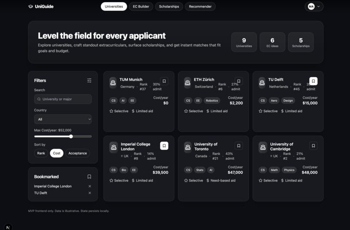Remove TU Delft from Bookmarked list
350x230 pixels.
tap(90, 193)
